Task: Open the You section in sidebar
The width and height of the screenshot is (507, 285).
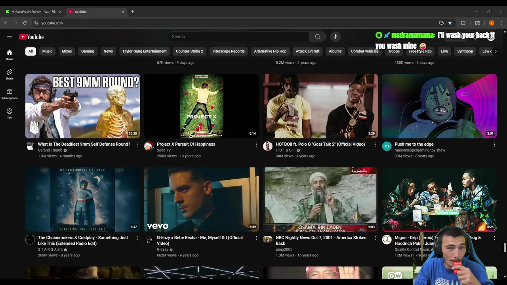Action: pos(10,113)
